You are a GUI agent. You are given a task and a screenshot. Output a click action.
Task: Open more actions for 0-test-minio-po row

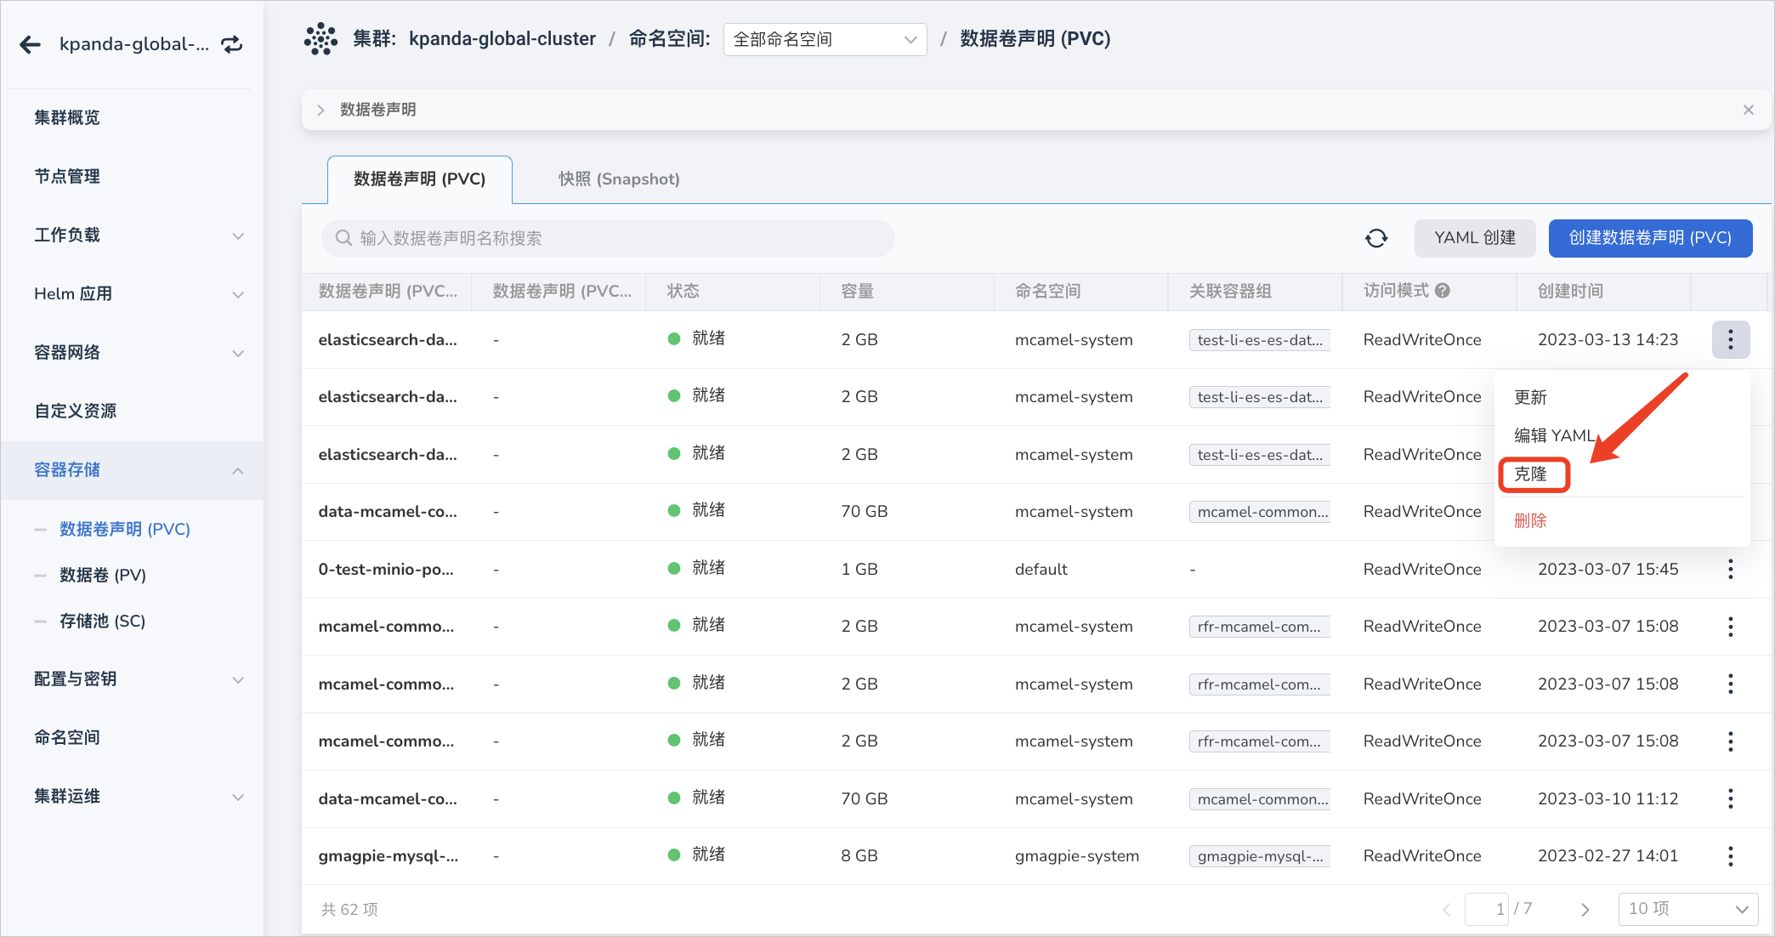[1731, 569]
